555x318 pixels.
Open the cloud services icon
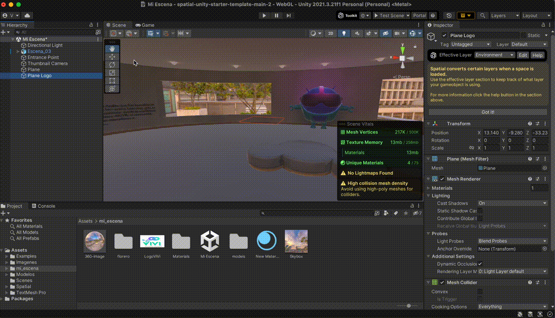[27, 15]
